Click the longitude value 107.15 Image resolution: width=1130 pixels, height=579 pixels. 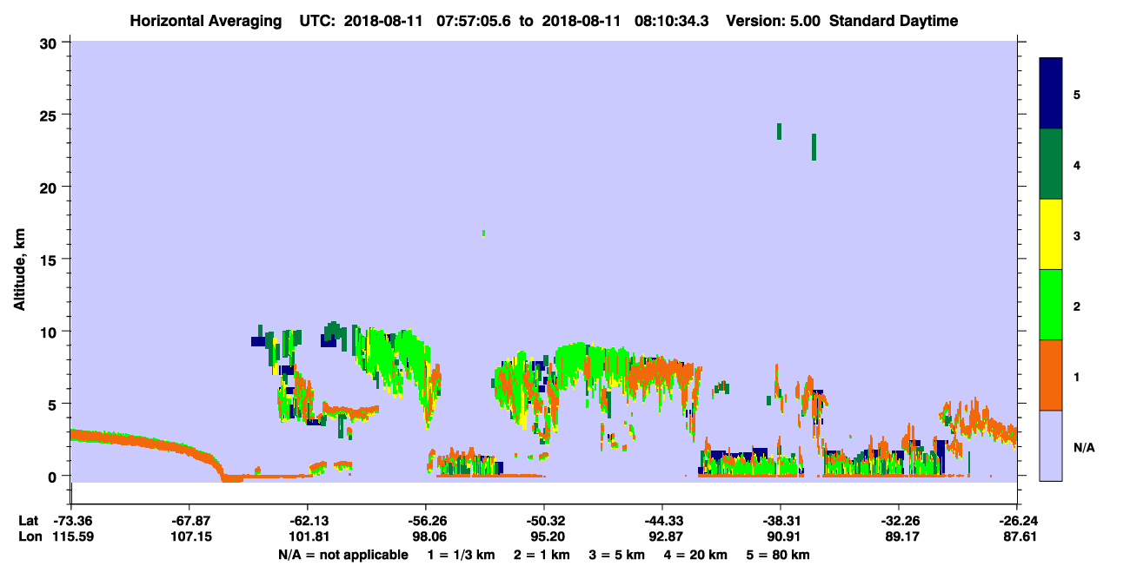coord(189,536)
